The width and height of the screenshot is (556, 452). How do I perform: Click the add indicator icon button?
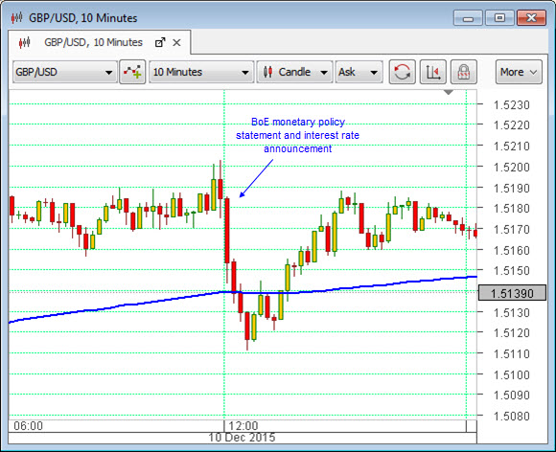(132, 72)
